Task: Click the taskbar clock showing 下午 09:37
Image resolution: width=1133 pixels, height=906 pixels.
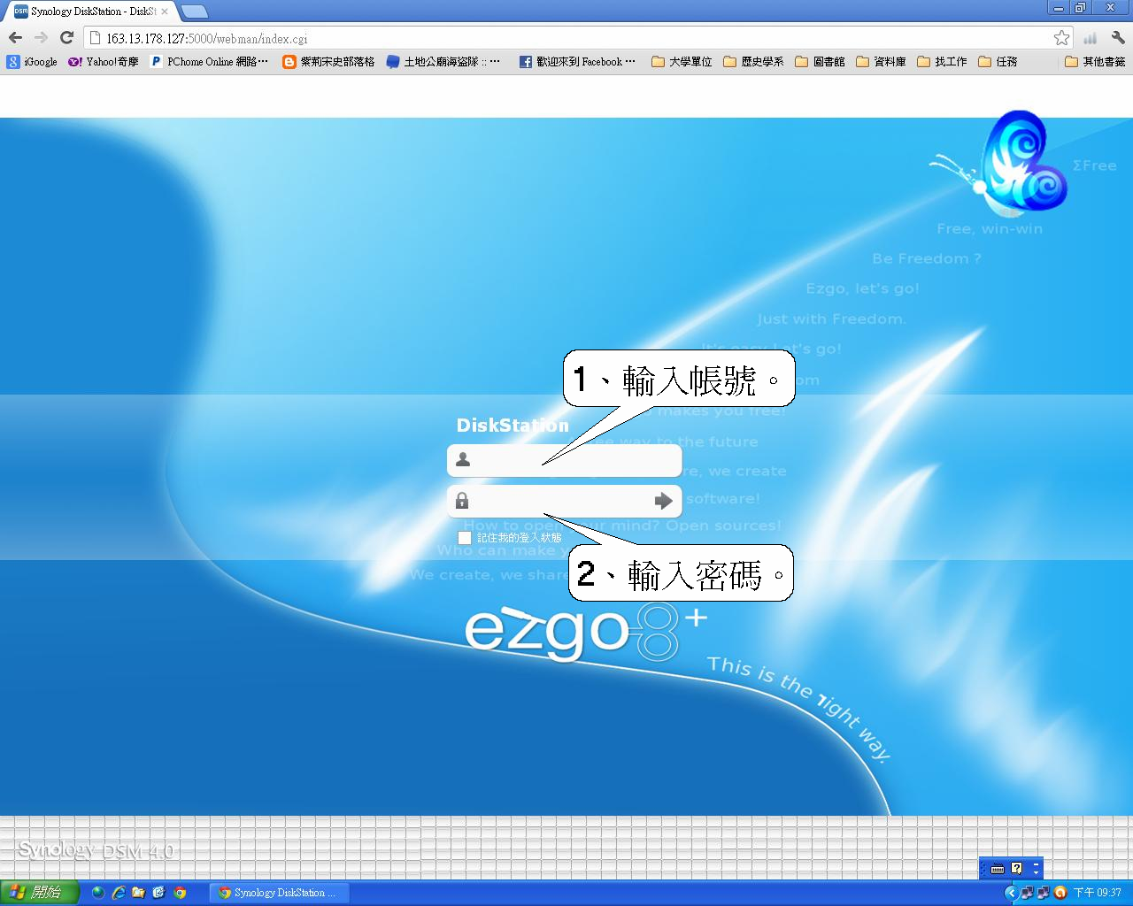Action: pyautogui.click(x=1097, y=893)
